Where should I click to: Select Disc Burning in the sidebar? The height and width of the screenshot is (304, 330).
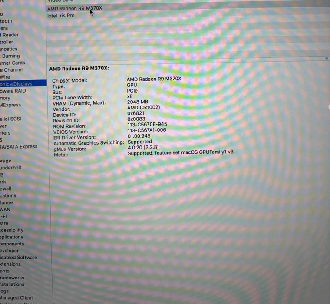click(10, 56)
